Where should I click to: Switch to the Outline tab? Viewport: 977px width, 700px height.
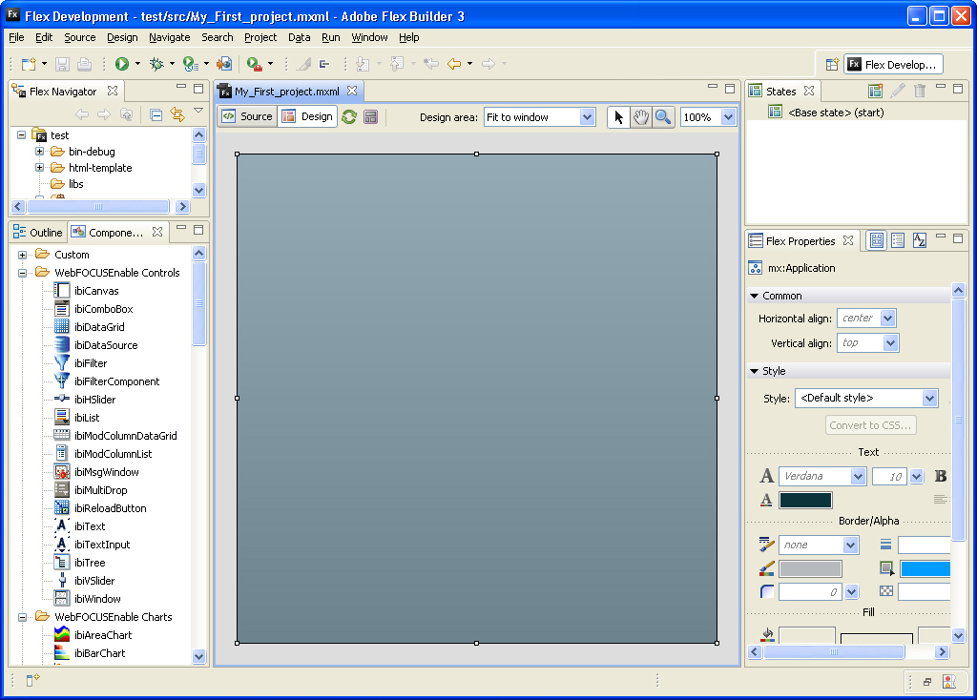[x=38, y=233]
